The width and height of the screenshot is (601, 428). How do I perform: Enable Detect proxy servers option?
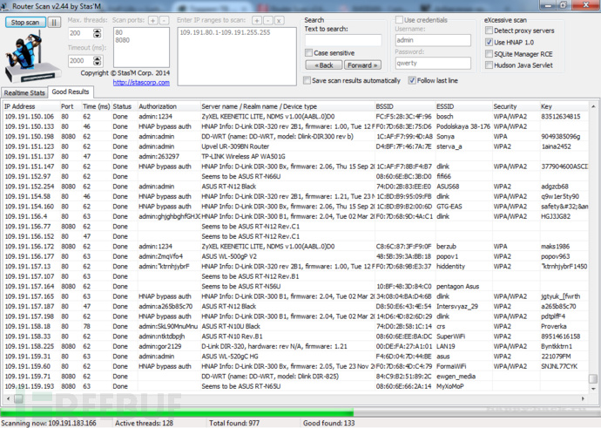point(490,31)
